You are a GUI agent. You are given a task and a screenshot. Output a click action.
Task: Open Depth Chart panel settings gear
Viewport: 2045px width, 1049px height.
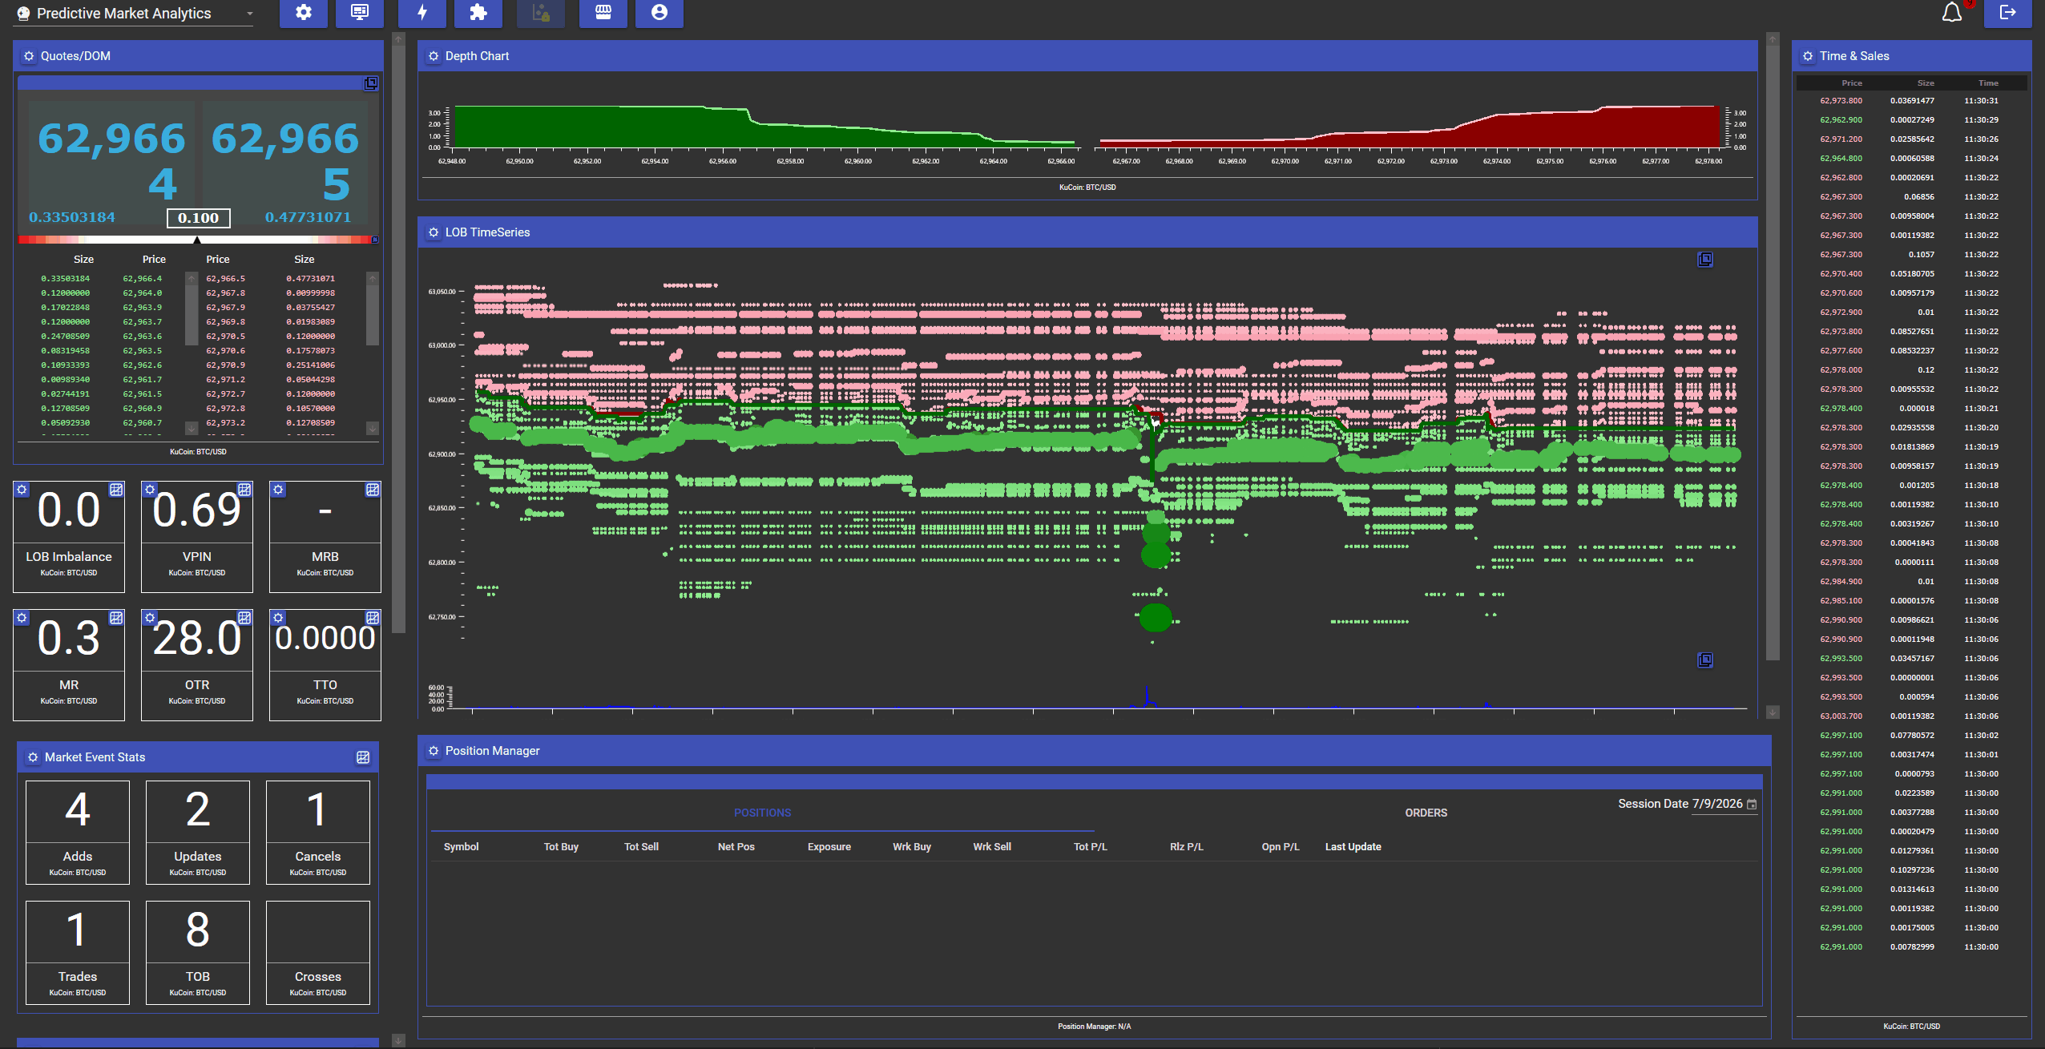click(x=434, y=56)
